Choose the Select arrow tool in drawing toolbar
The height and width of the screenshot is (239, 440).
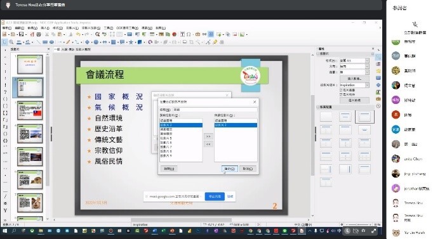click(4, 42)
